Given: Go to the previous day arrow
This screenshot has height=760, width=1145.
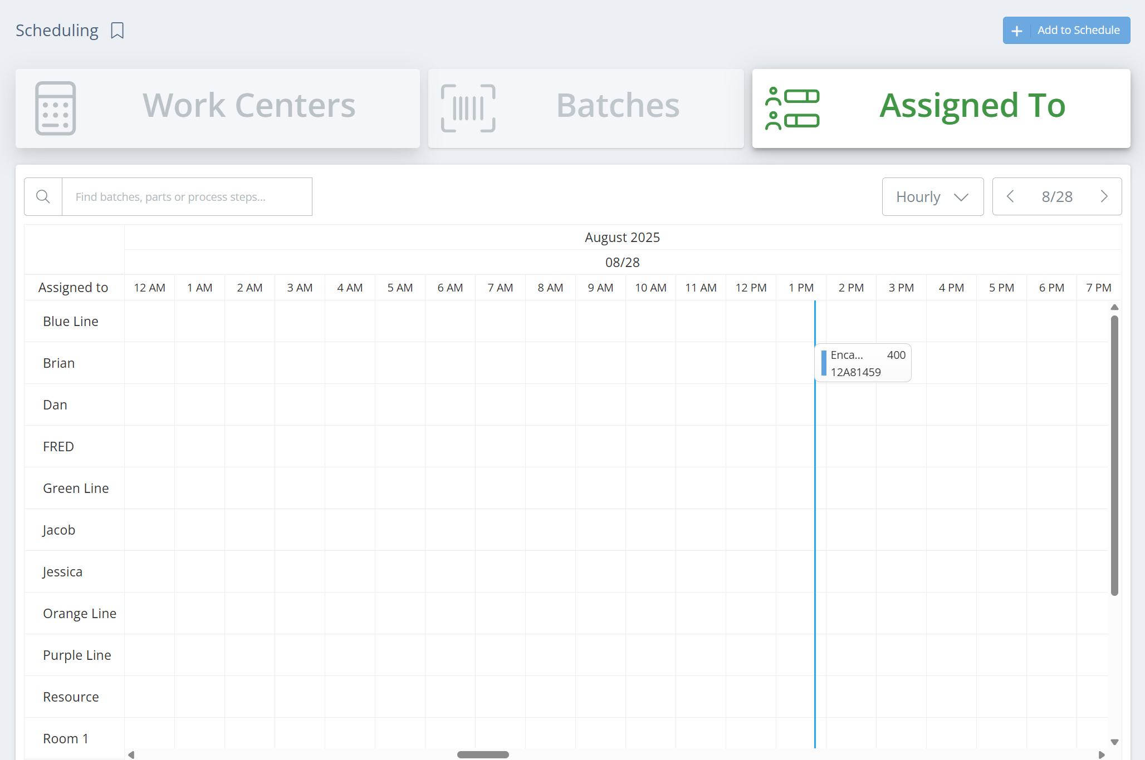Looking at the screenshot, I should tap(1010, 196).
